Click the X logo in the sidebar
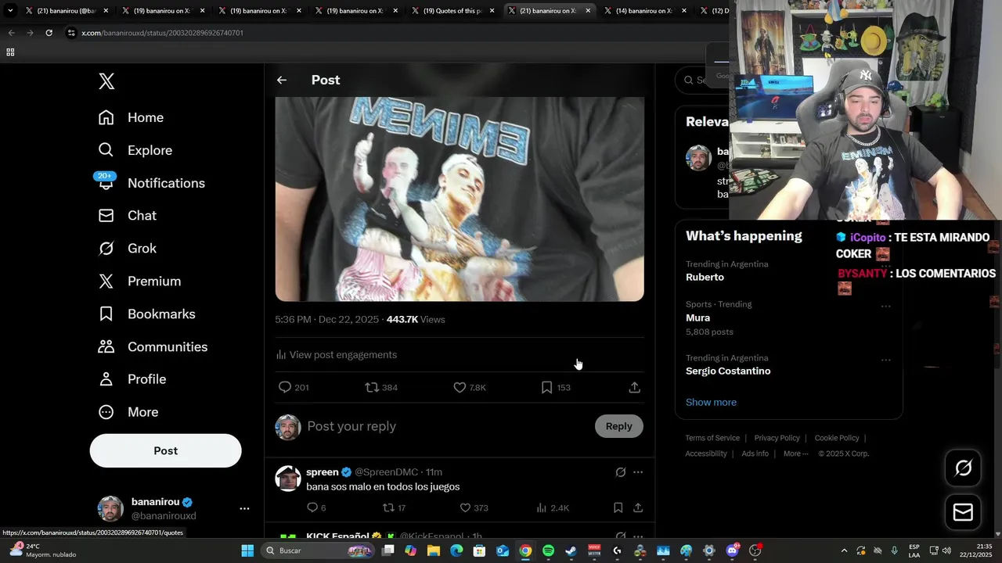The image size is (1002, 563). [x=106, y=81]
